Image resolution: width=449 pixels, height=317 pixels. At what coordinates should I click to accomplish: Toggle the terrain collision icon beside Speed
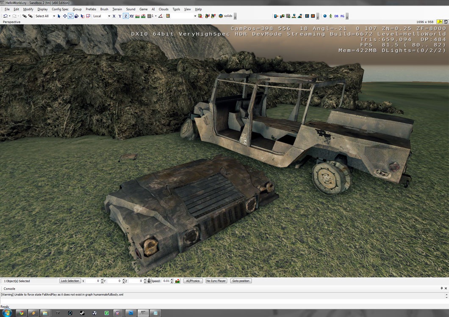tap(177, 281)
